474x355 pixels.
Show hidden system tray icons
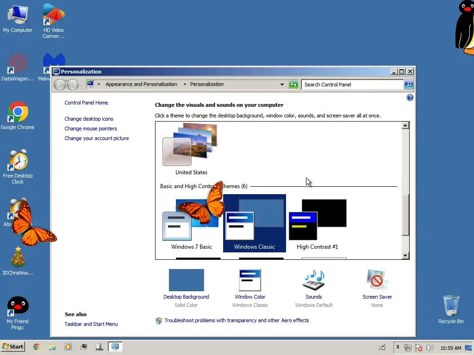tap(398, 348)
